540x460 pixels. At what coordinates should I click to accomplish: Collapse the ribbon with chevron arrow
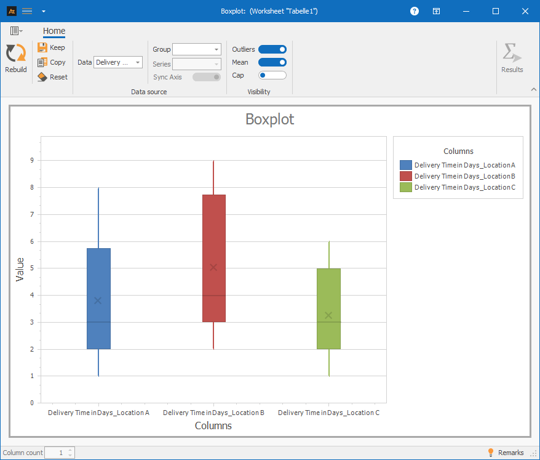point(533,89)
